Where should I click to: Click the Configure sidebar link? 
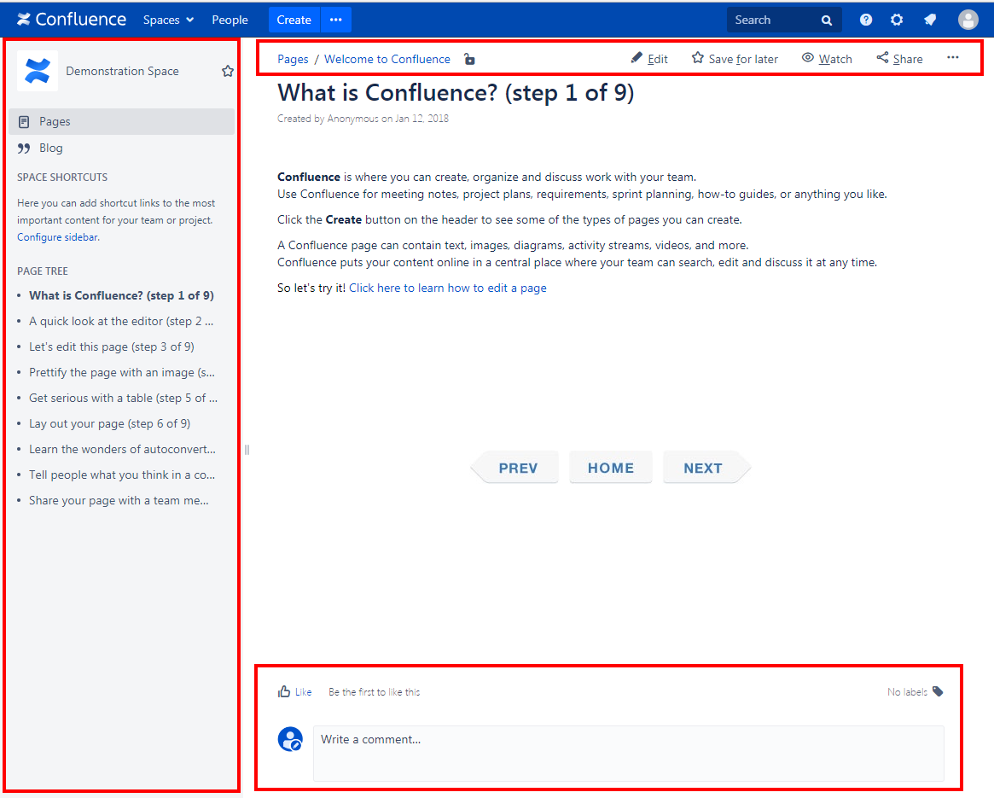(58, 237)
